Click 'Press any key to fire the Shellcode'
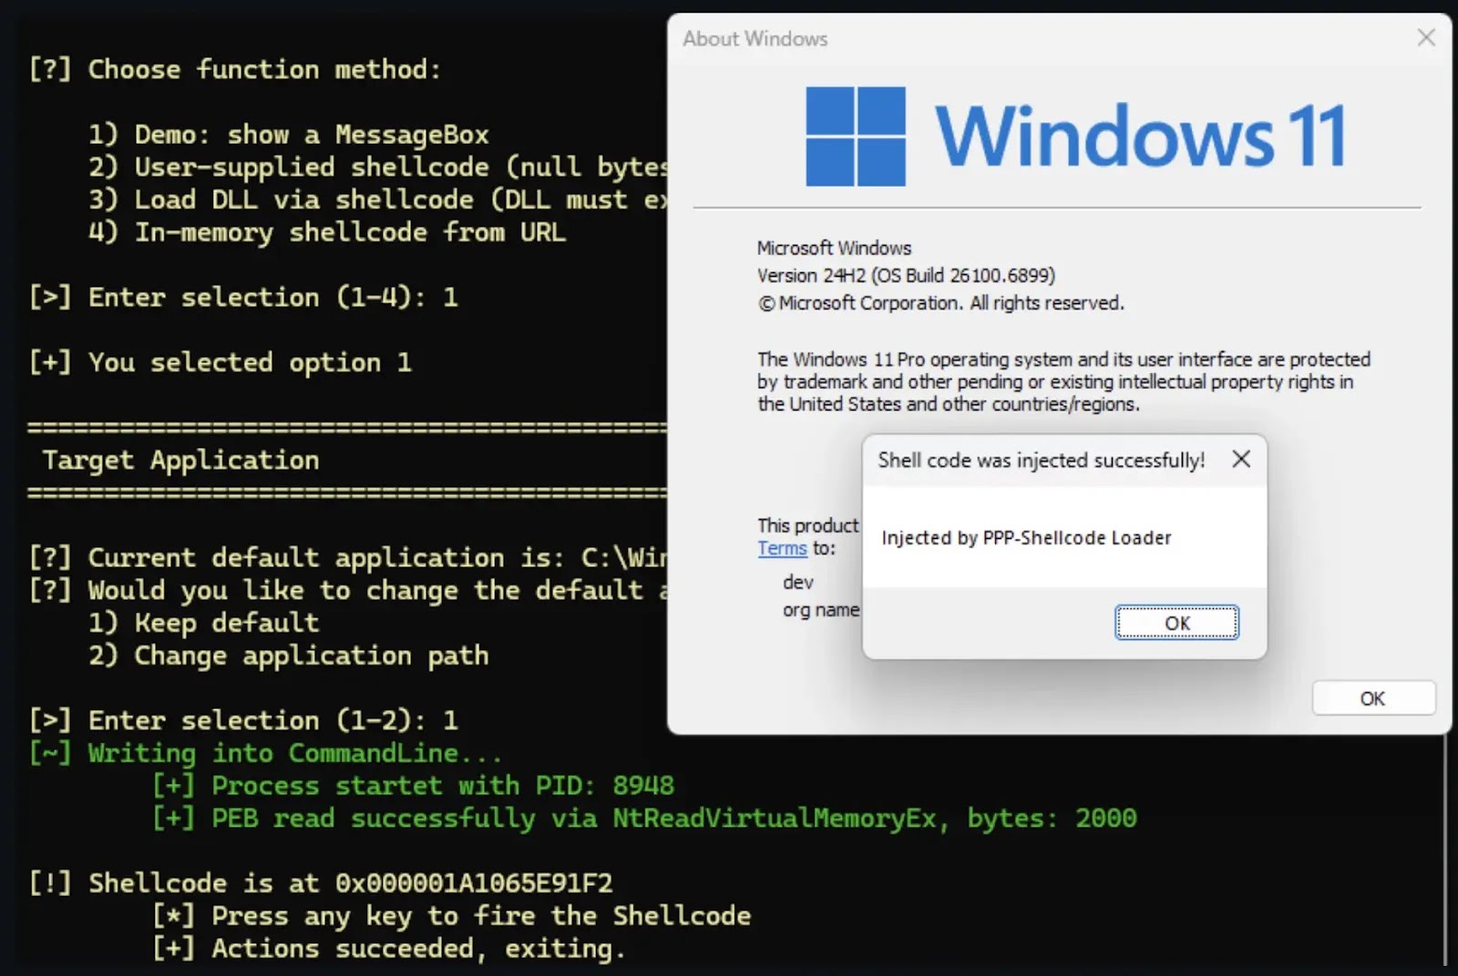This screenshot has width=1458, height=976. pos(451,916)
